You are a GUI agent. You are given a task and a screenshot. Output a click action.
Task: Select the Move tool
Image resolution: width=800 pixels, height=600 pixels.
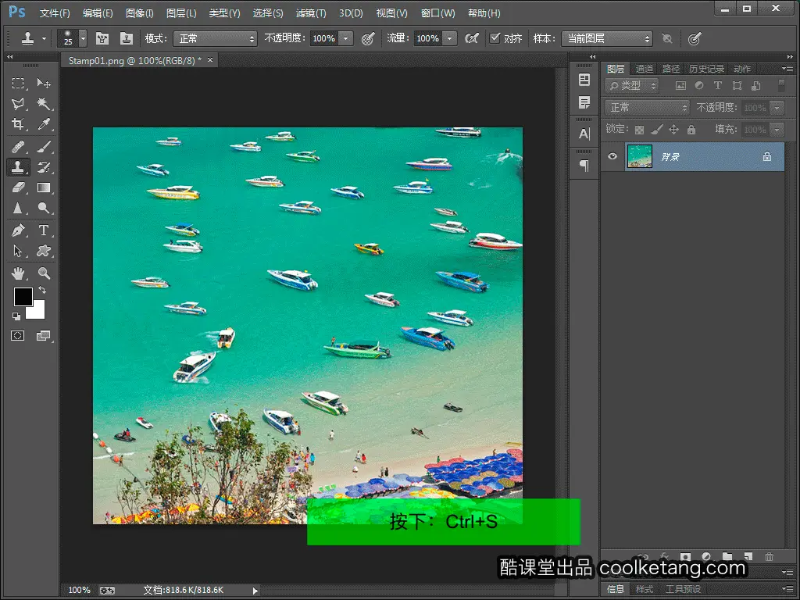44,83
